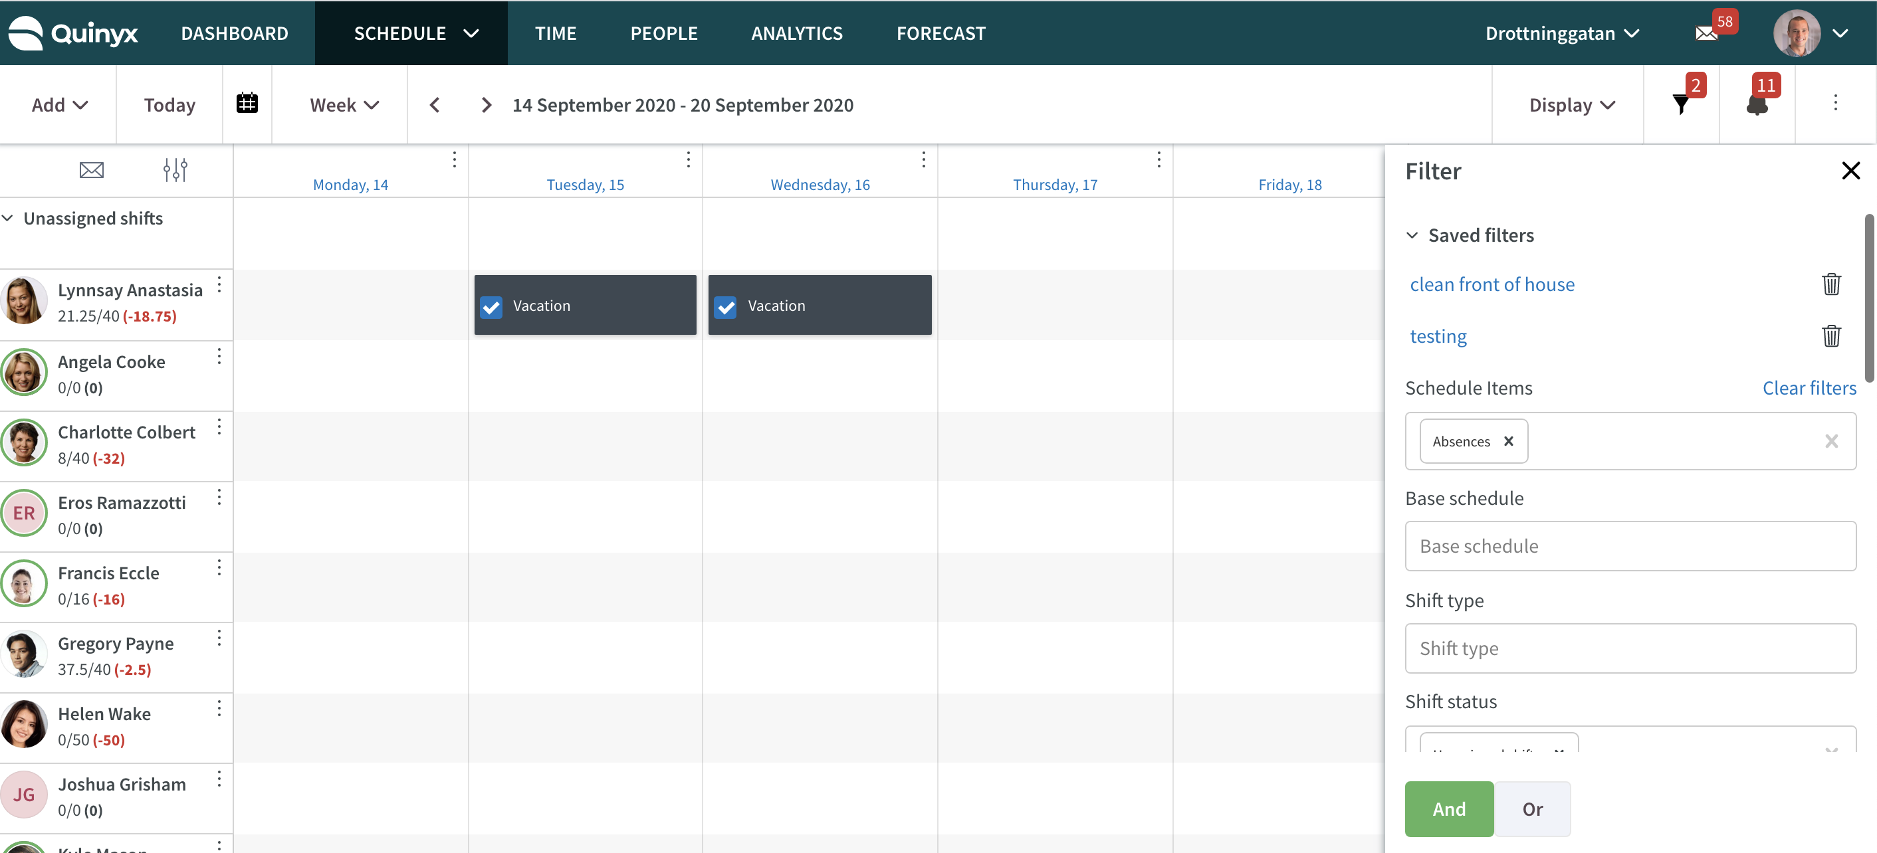Open the Shift type combo box
Image resolution: width=1877 pixels, height=853 pixels.
tap(1630, 648)
